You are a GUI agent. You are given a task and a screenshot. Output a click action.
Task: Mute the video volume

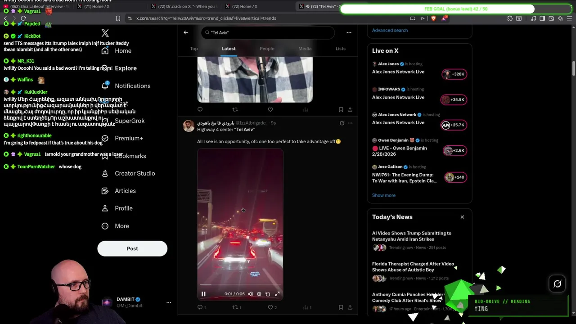coord(251,294)
